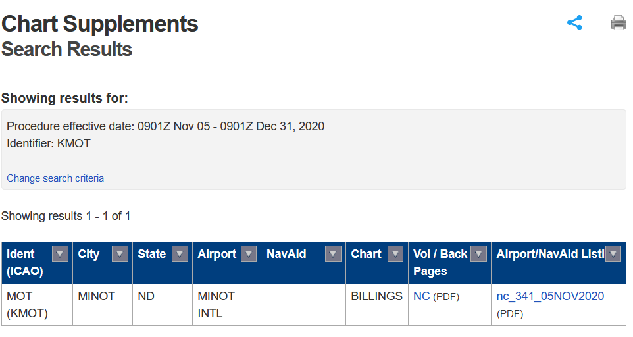Open the Chart column filter dropdown
Screen dimensions: 633x337
395,254
